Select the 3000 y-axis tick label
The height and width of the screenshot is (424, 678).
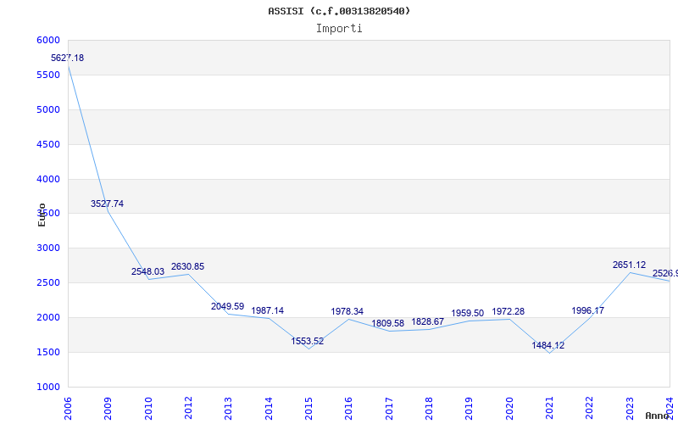48,248
